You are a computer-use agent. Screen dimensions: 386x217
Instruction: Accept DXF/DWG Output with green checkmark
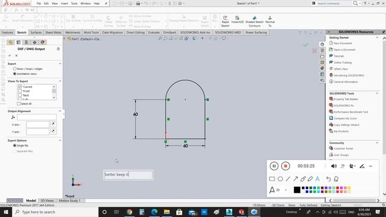click(10, 55)
